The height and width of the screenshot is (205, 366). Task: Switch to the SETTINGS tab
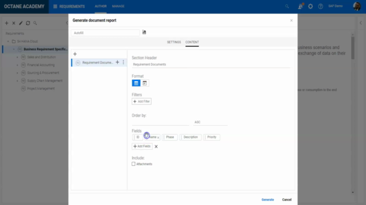(174, 42)
